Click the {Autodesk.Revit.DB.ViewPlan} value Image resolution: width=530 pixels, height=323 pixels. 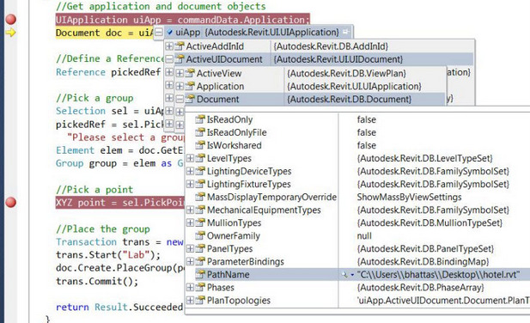pyautogui.click(x=346, y=73)
